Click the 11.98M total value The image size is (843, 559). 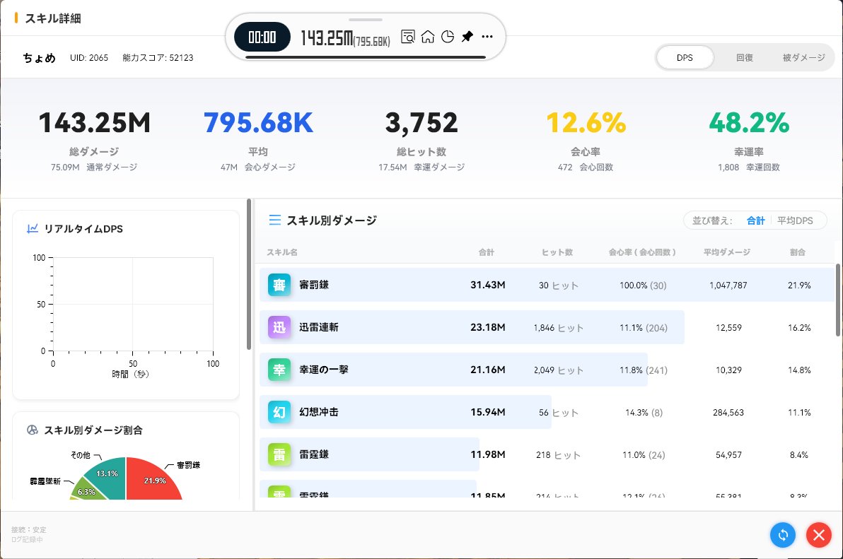[488, 455]
